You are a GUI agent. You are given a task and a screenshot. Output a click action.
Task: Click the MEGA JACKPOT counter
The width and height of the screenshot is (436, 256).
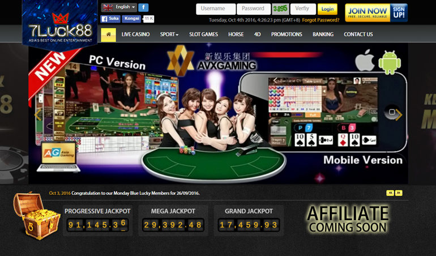(x=173, y=225)
